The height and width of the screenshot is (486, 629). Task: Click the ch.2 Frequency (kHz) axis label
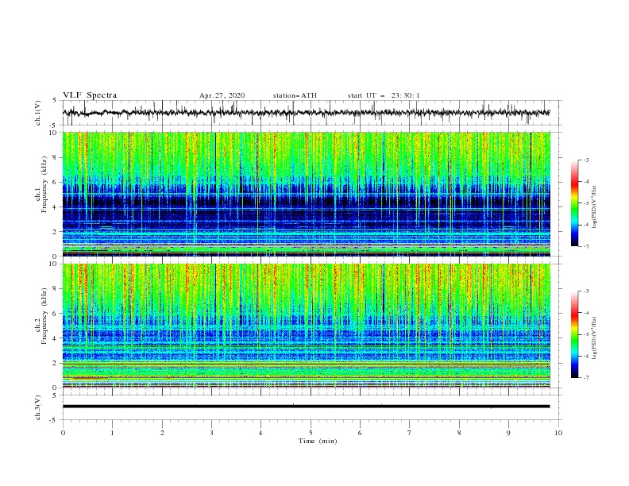coord(41,316)
